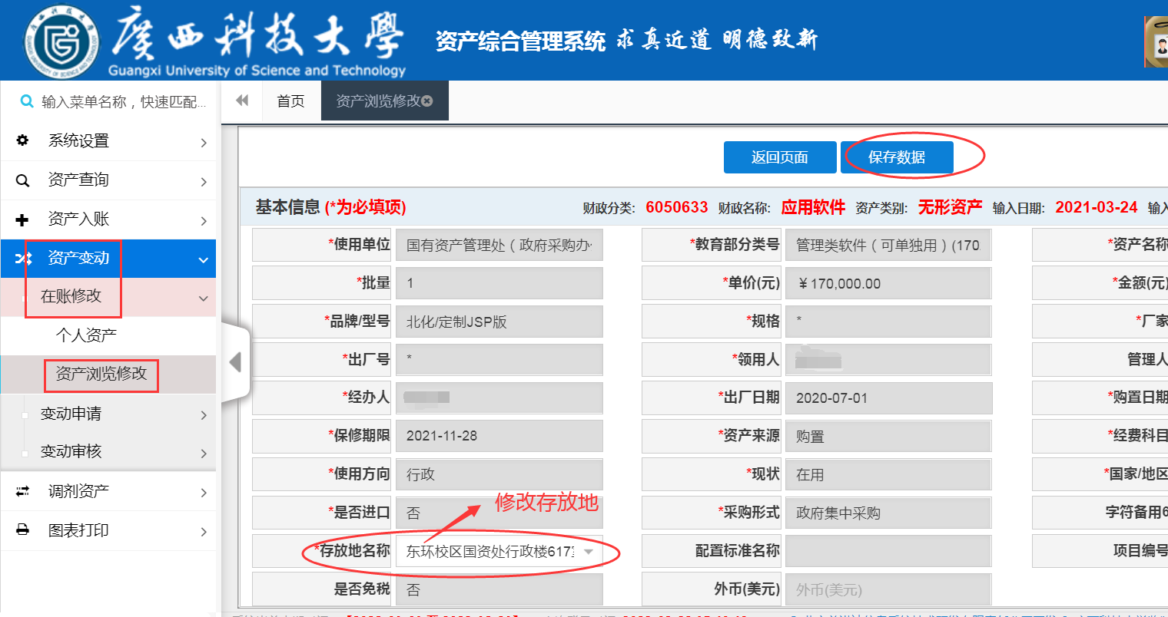Image resolution: width=1168 pixels, height=617 pixels.
Task: Click the exchange arrows icon beside 调剂资产
Action: (x=22, y=491)
